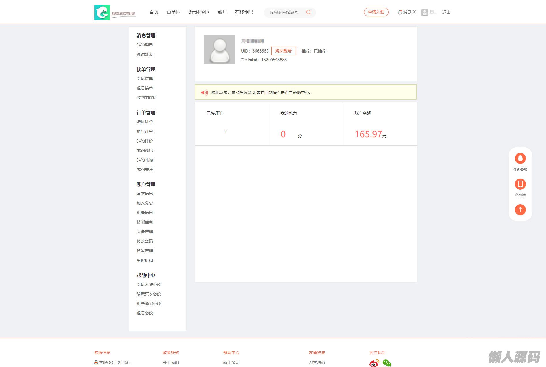
Task: Open 背景管理 in the sidebar
Action: point(145,251)
